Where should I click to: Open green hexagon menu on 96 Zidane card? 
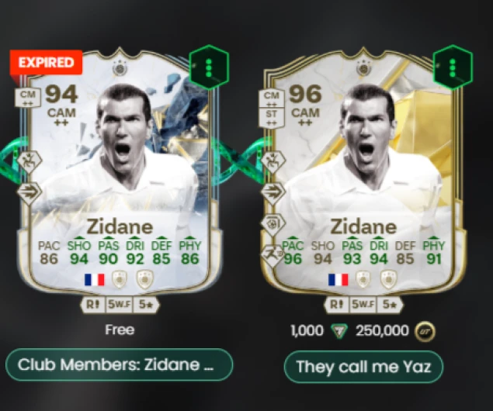pyautogui.click(x=453, y=67)
